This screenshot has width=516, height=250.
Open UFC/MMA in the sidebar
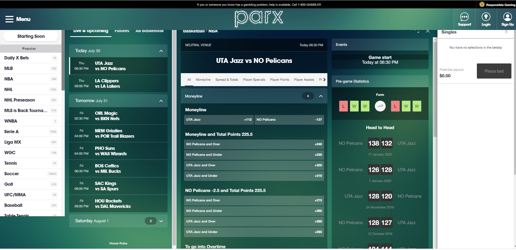(31, 195)
